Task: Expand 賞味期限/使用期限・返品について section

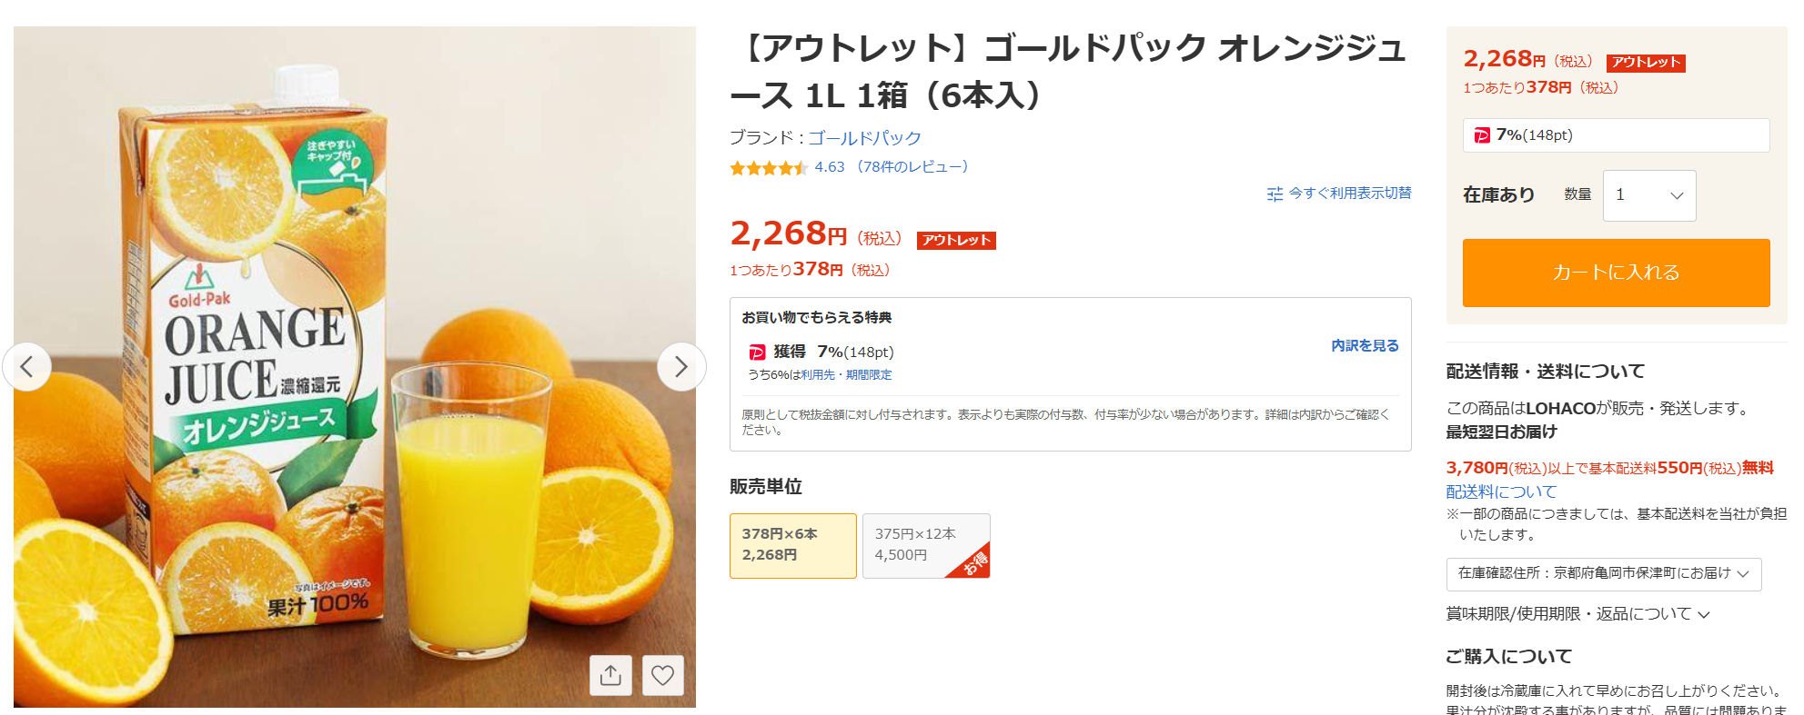Action: 1577,614
